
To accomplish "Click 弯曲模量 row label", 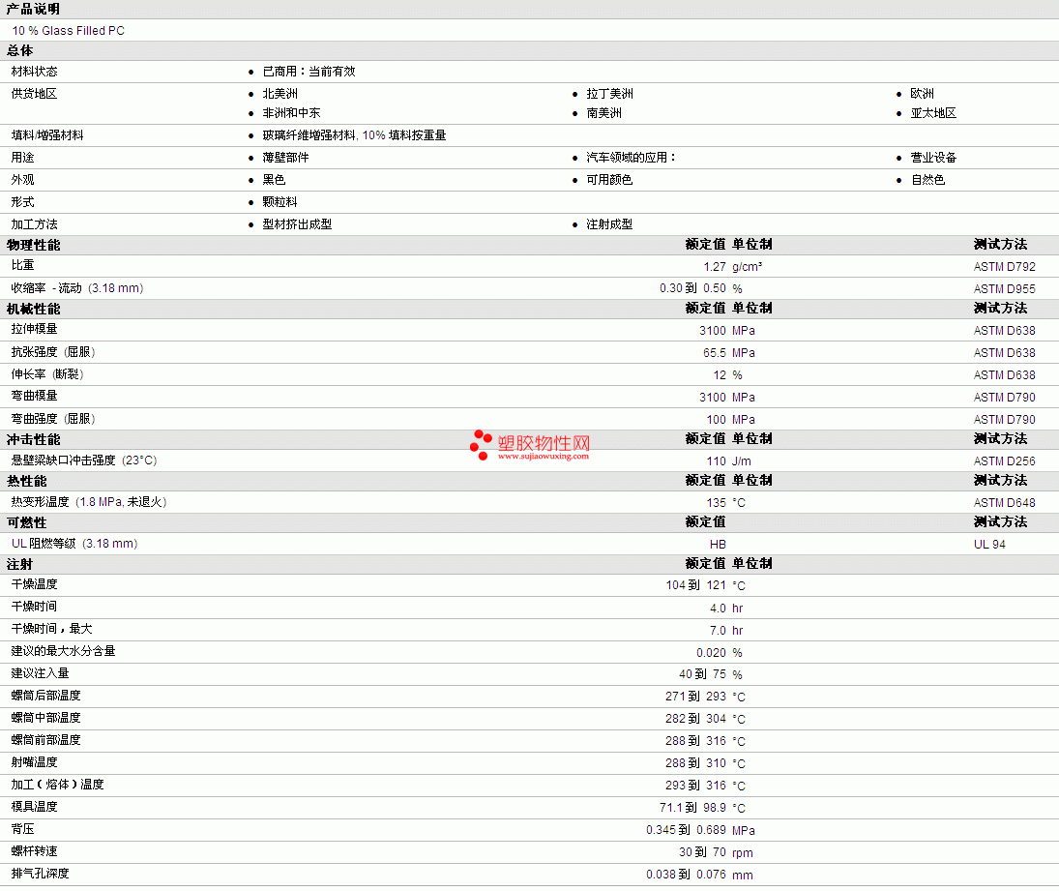I will point(35,396).
